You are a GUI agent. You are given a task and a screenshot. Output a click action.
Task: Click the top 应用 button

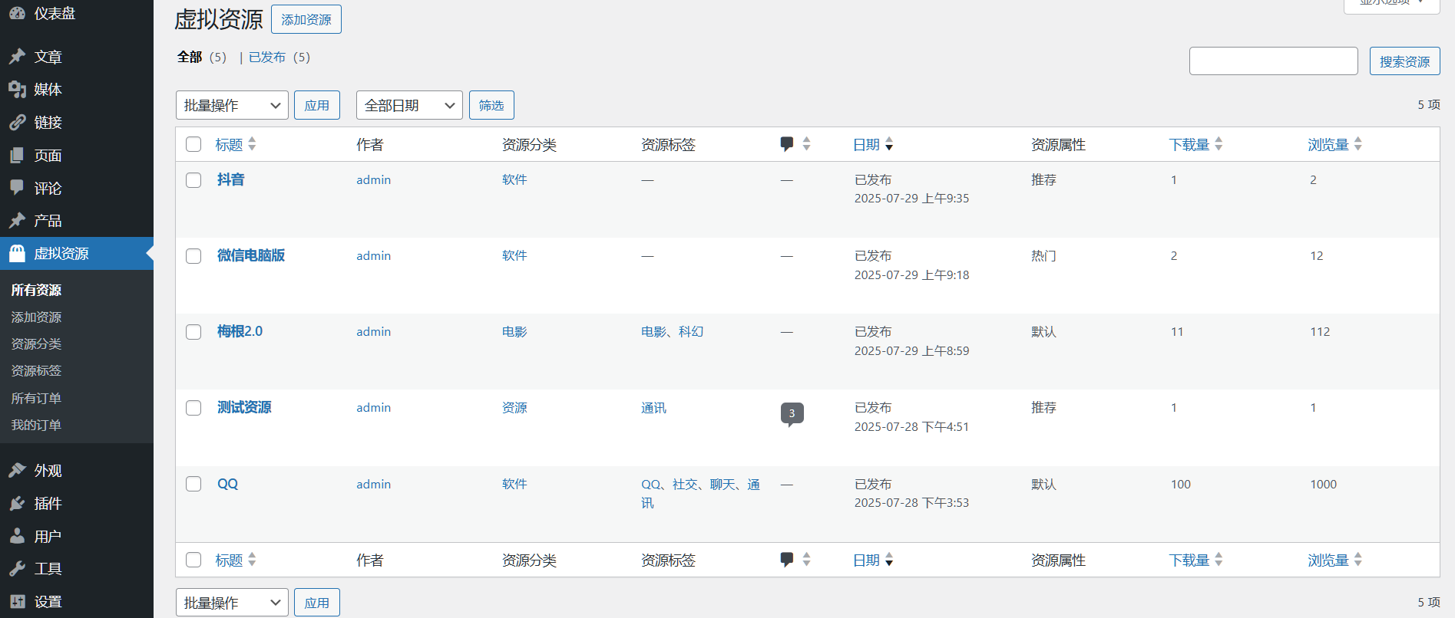317,105
